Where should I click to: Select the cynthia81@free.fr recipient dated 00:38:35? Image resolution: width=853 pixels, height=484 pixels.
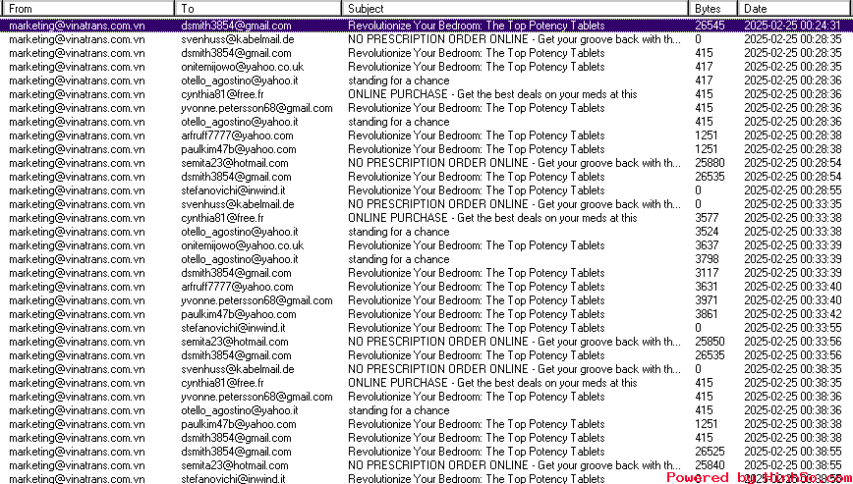tap(222, 383)
